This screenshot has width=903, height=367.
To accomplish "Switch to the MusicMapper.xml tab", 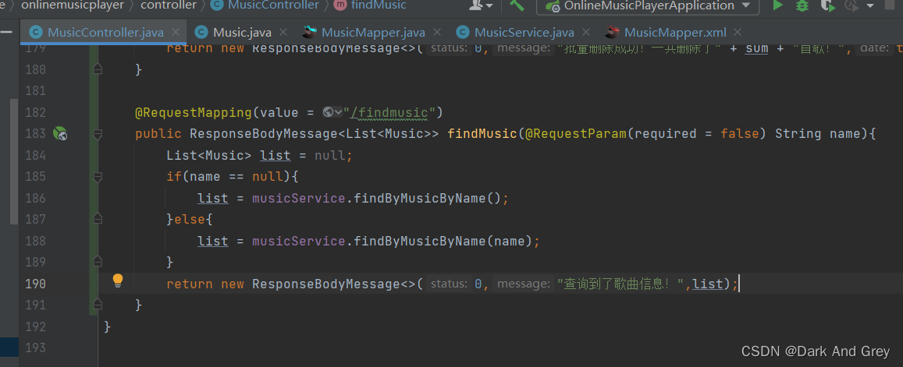I will pyautogui.click(x=675, y=32).
